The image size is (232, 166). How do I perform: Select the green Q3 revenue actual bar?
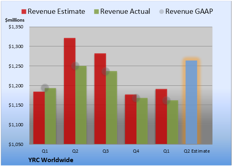click(111, 107)
